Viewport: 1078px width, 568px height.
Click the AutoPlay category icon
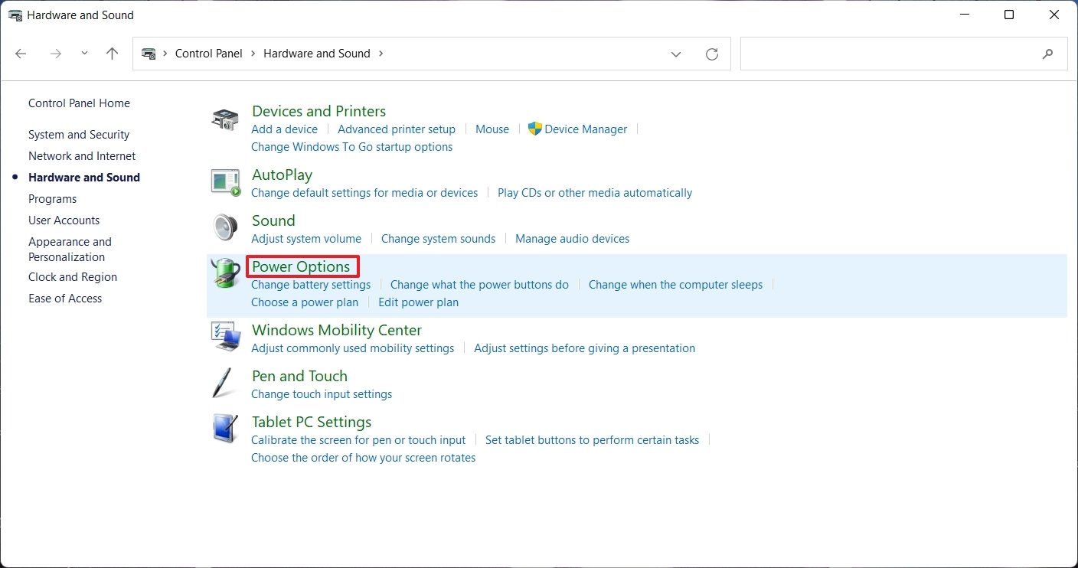pyautogui.click(x=225, y=182)
